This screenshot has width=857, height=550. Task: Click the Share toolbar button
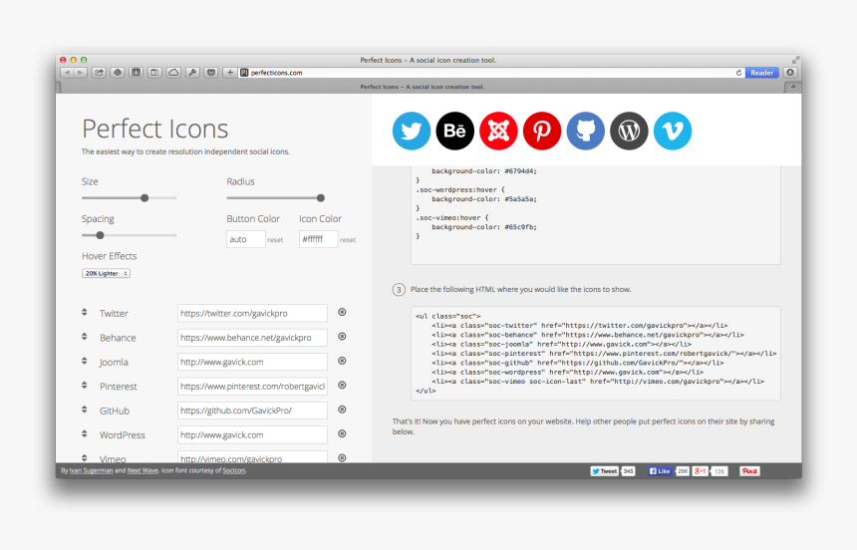coord(99,73)
